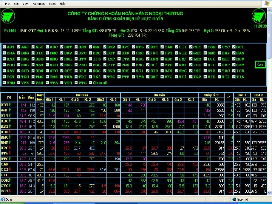Toggle the DHA stock checkbox
The width and height of the screenshot is (272, 204).
tap(4, 53)
